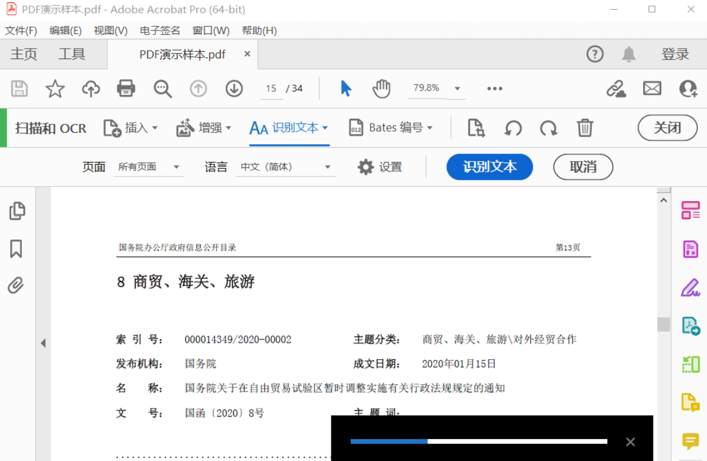Delete the current page with trash icon

pos(585,128)
